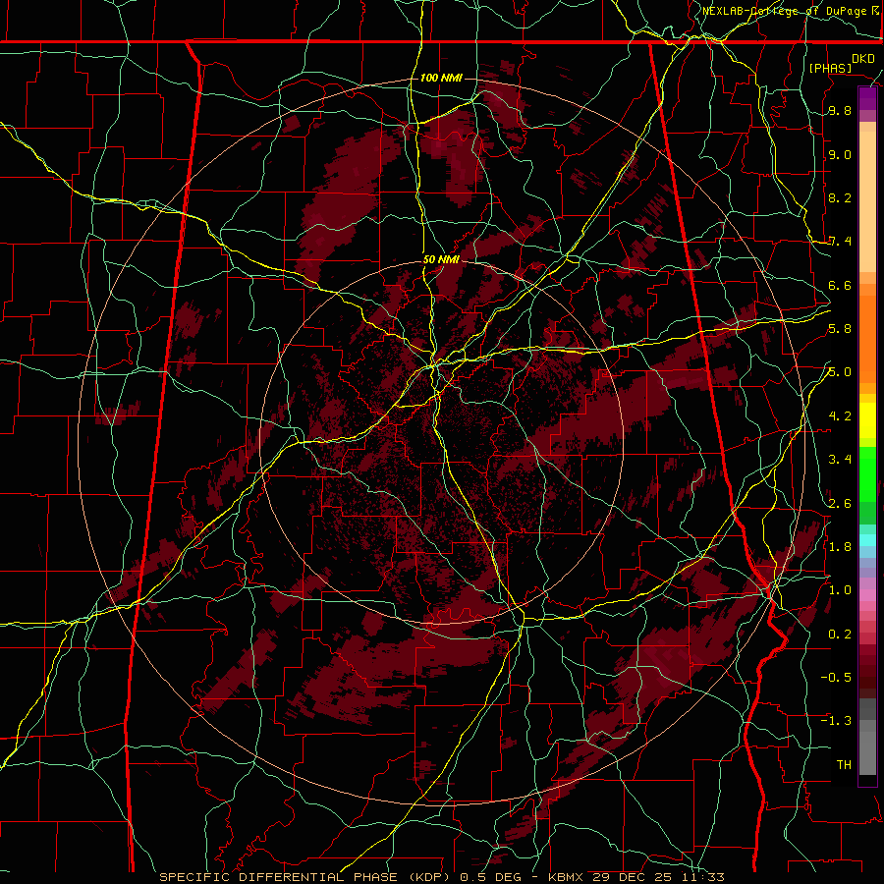Click the 9.8 value on the color scale
884x884 pixels.
click(x=840, y=111)
